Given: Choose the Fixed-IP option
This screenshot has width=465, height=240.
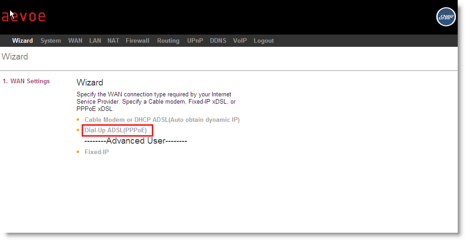Looking at the screenshot, I should (97, 152).
